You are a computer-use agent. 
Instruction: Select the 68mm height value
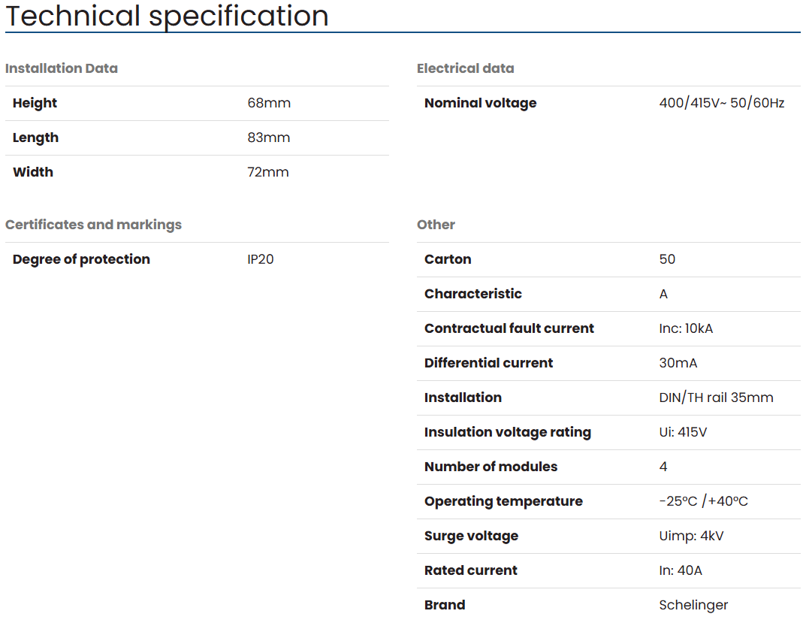(269, 103)
